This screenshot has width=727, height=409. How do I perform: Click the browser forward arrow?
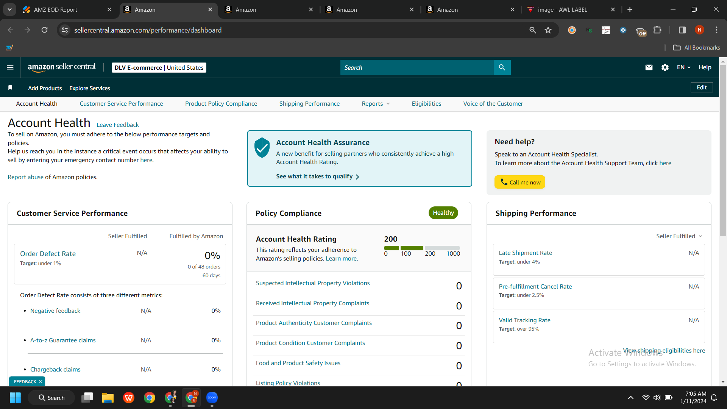pos(27,30)
